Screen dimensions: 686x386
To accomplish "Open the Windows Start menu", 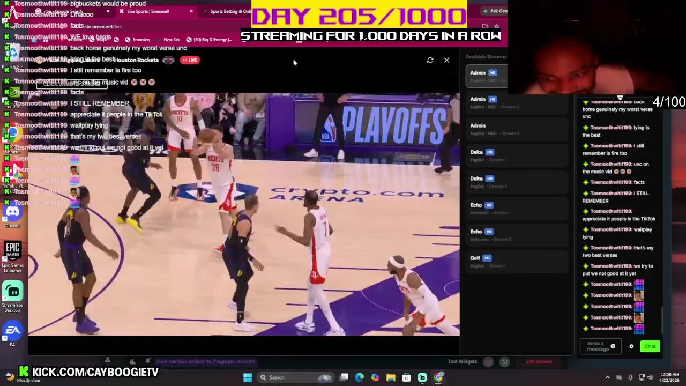I will coord(248,377).
